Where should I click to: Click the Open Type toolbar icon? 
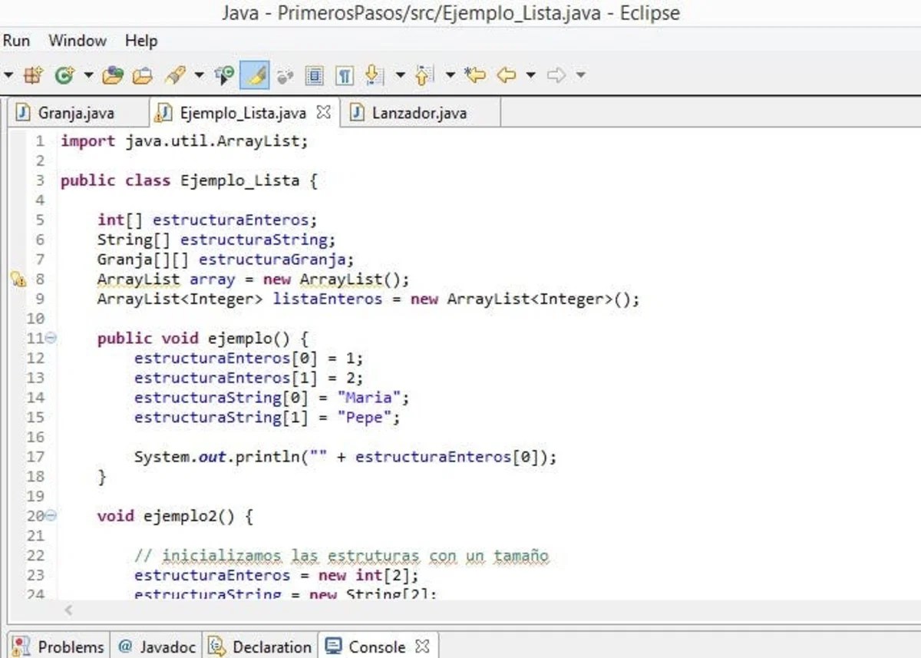click(x=114, y=75)
